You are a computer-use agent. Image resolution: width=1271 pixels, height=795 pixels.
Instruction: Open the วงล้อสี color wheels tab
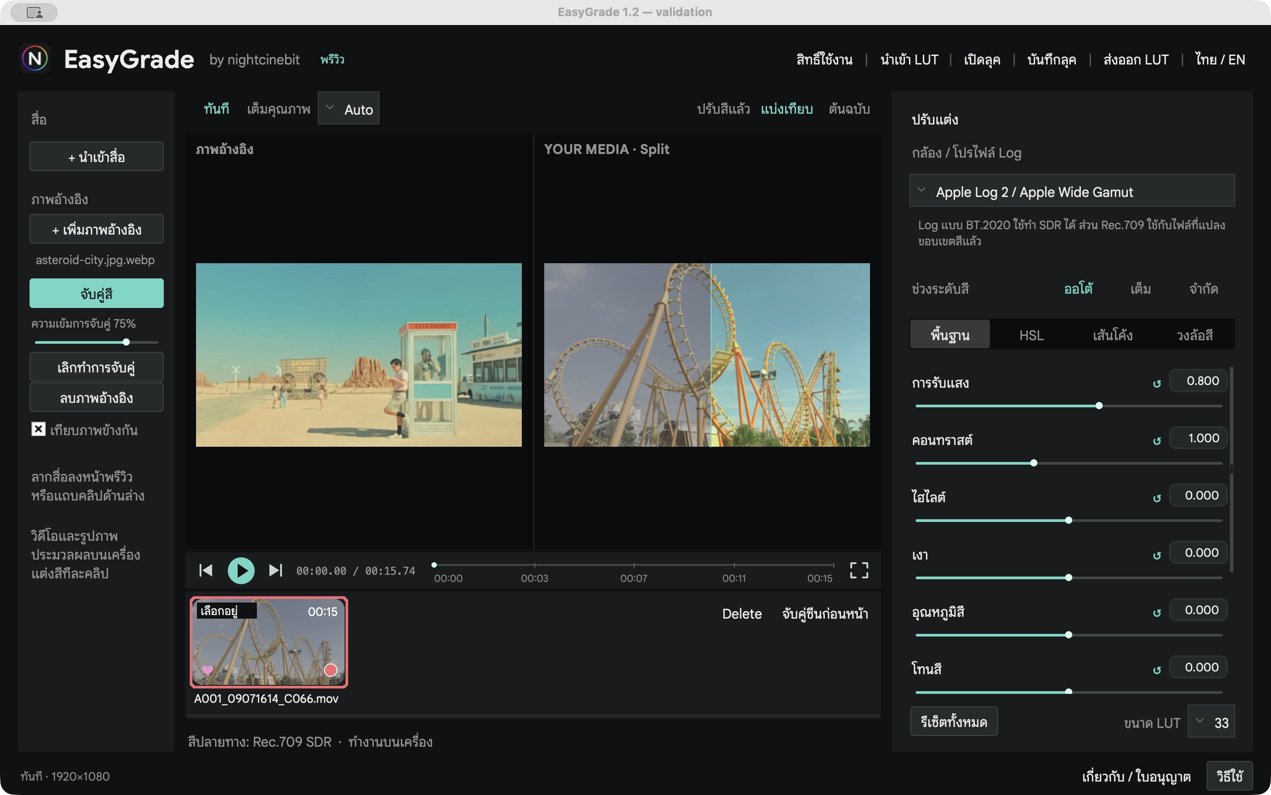tap(1194, 334)
